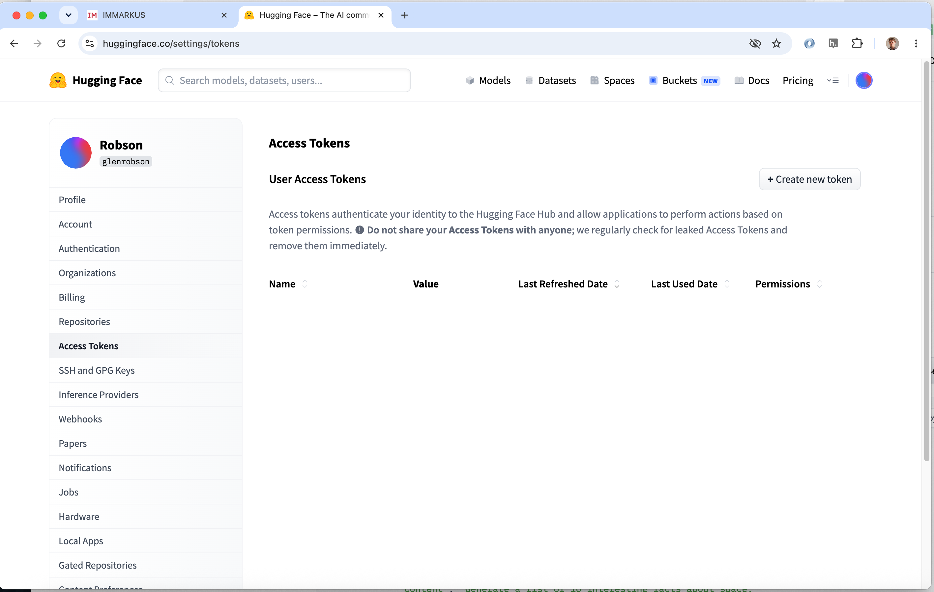934x592 pixels.
Task: Open SSH and GPG Keys settings
Action: [146, 371]
